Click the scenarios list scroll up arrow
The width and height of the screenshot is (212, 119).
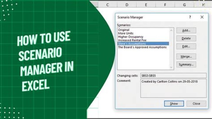tap(171, 30)
